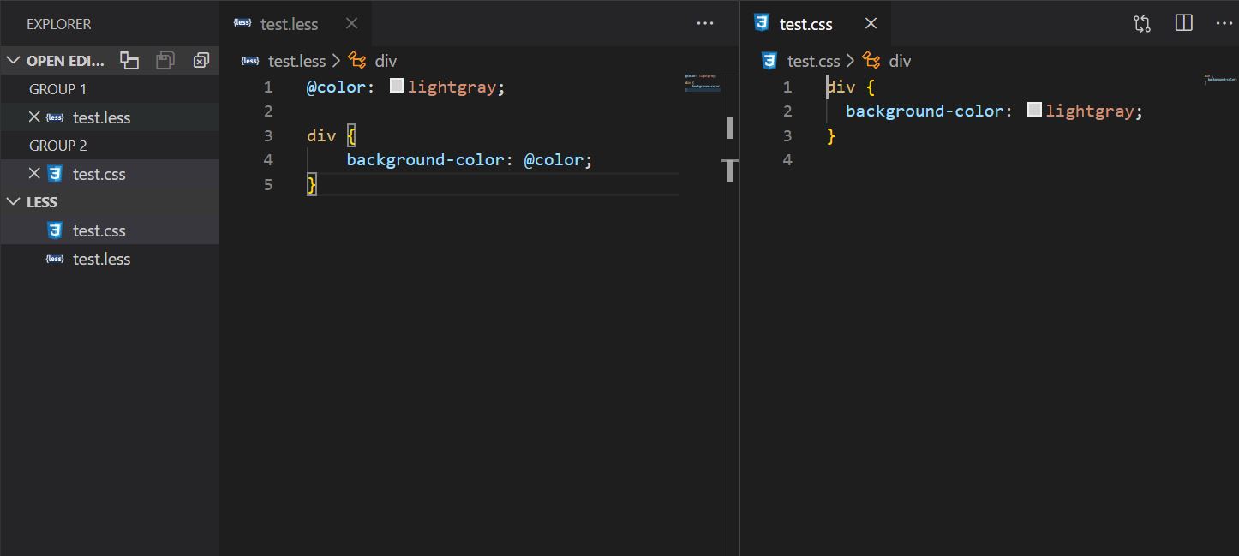1239x556 pixels.
Task: Select the div symbol icon in test.less breadcrumbs
Action: 357,60
